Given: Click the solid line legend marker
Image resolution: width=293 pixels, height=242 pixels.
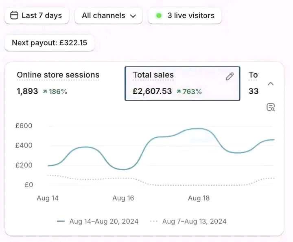Looking at the screenshot, I should click(x=61, y=222).
